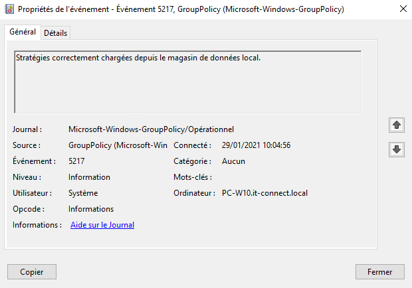Open the Détails tab
Image resolution: width=412 pixels, height=288 pixels.
click(x=56, y=33)
